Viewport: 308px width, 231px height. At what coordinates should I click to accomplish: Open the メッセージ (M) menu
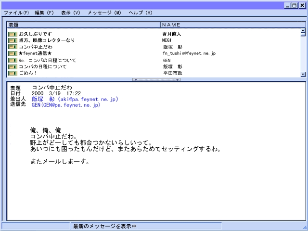[104, 13]
